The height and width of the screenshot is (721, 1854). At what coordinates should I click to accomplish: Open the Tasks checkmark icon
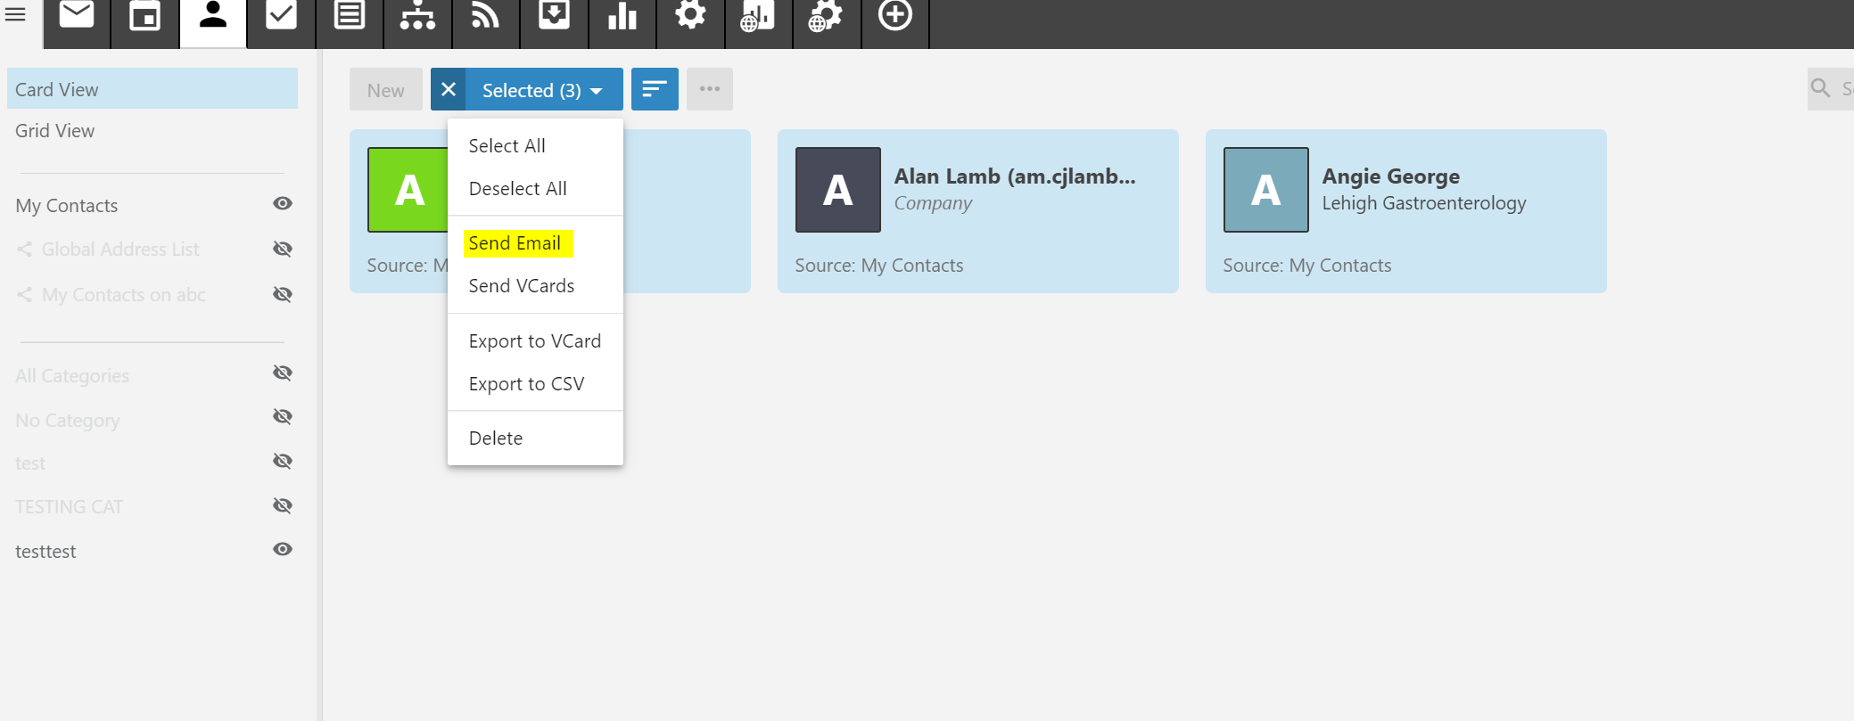click(281, 15)
